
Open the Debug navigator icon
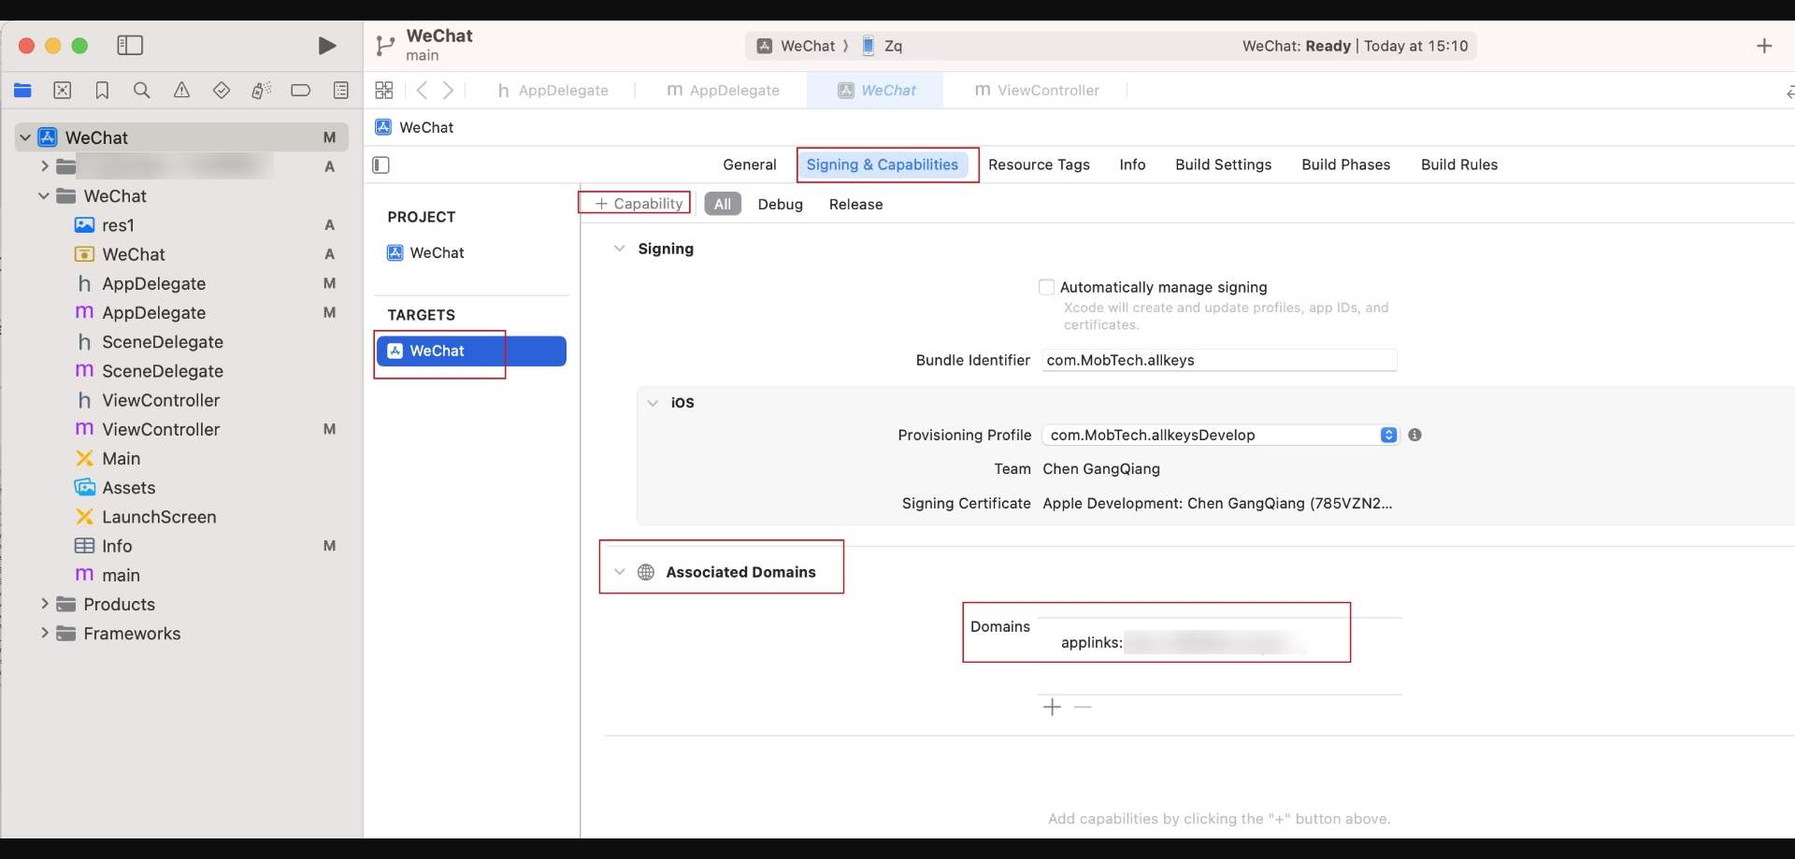click(262, 91)
